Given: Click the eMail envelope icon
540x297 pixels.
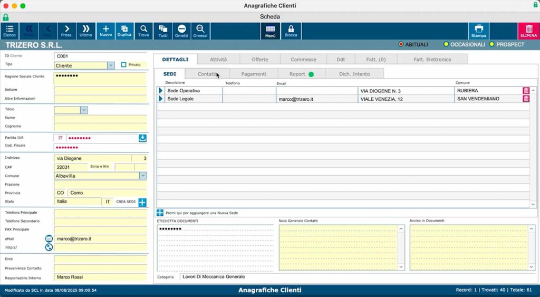Looking at the screenshot, I should point(49,238).
